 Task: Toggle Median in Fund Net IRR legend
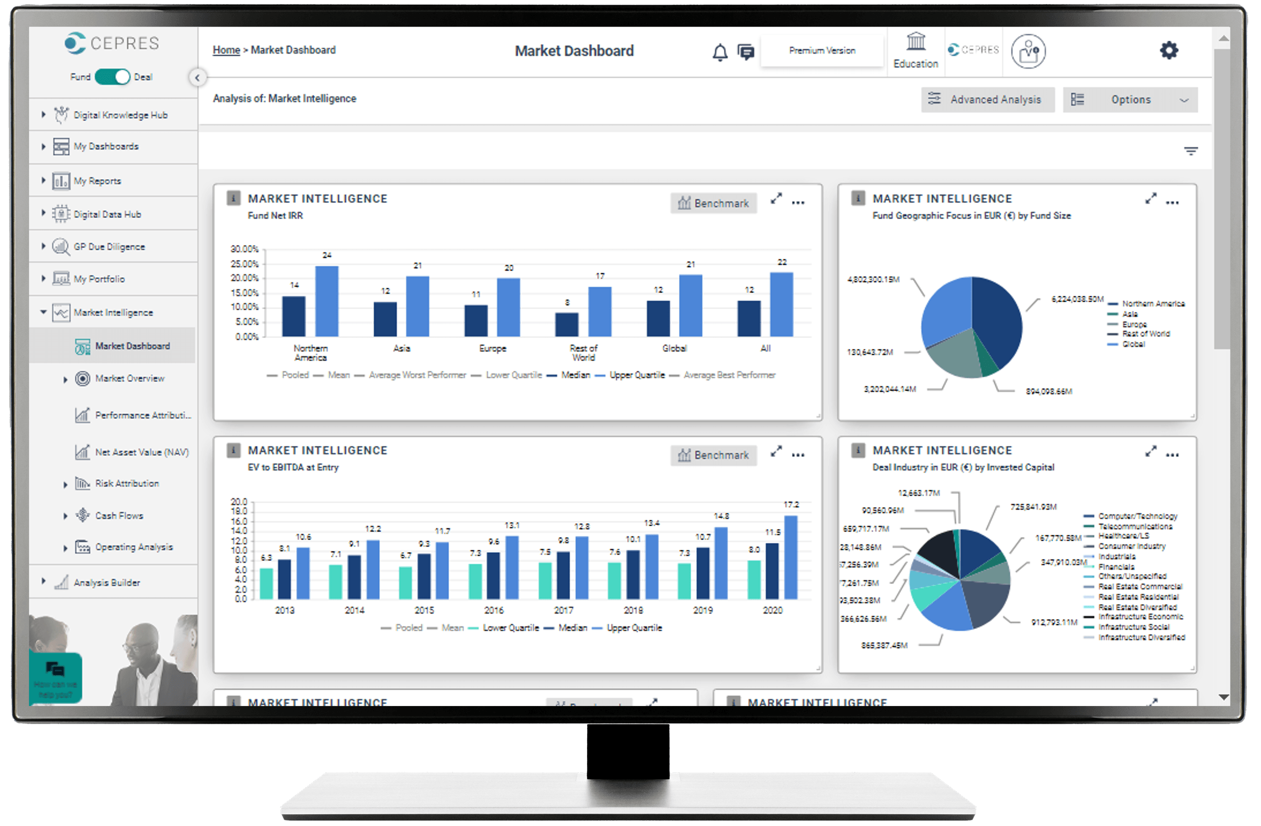(568, 375)
